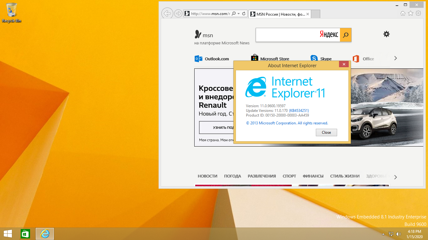Open the Office link on MSN
The height and width of the screenshot is (240, 428).
(363, 59)
